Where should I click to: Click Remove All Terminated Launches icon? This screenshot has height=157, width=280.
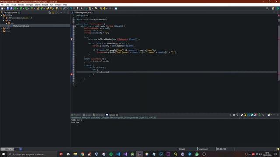coord(237,115)
